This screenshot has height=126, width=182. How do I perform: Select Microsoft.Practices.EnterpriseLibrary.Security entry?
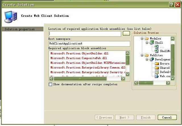point(88,72)
